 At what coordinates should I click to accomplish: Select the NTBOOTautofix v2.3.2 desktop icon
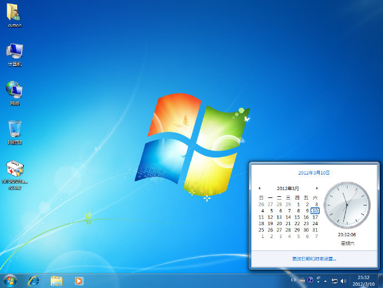(14, 175)
